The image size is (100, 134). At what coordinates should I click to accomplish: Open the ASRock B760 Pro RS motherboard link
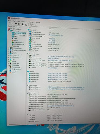pyautogui.click(x=53, y=58)
